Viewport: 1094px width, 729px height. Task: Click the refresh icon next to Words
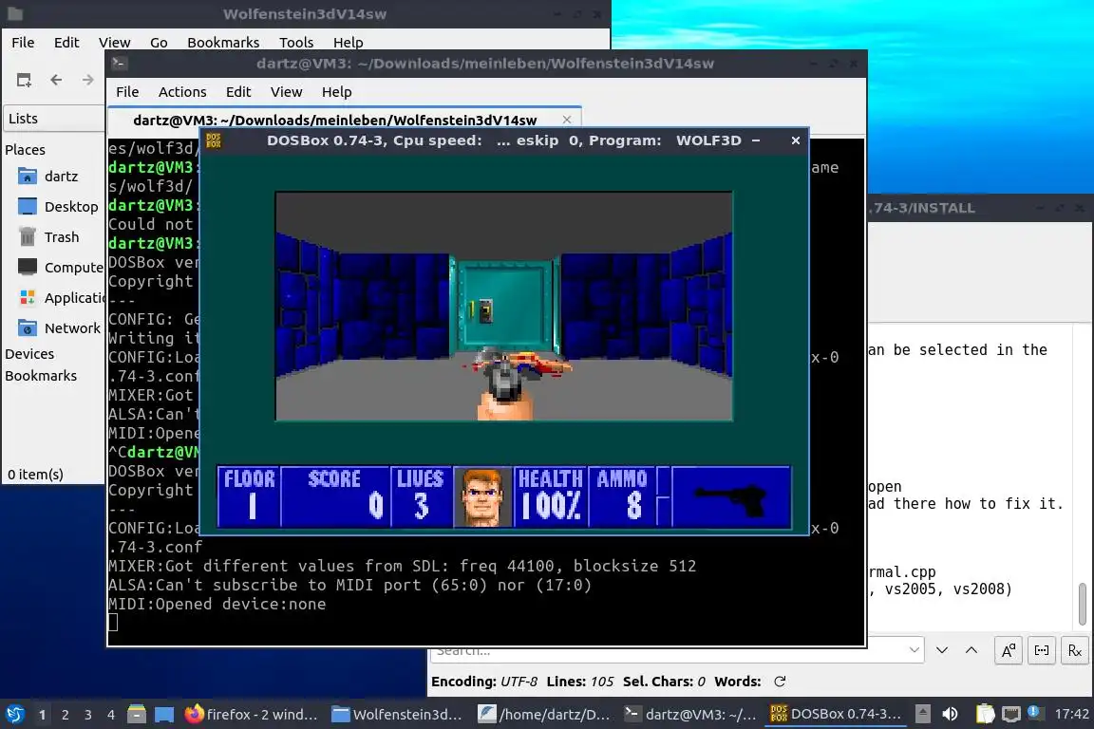tap(780, 682)
